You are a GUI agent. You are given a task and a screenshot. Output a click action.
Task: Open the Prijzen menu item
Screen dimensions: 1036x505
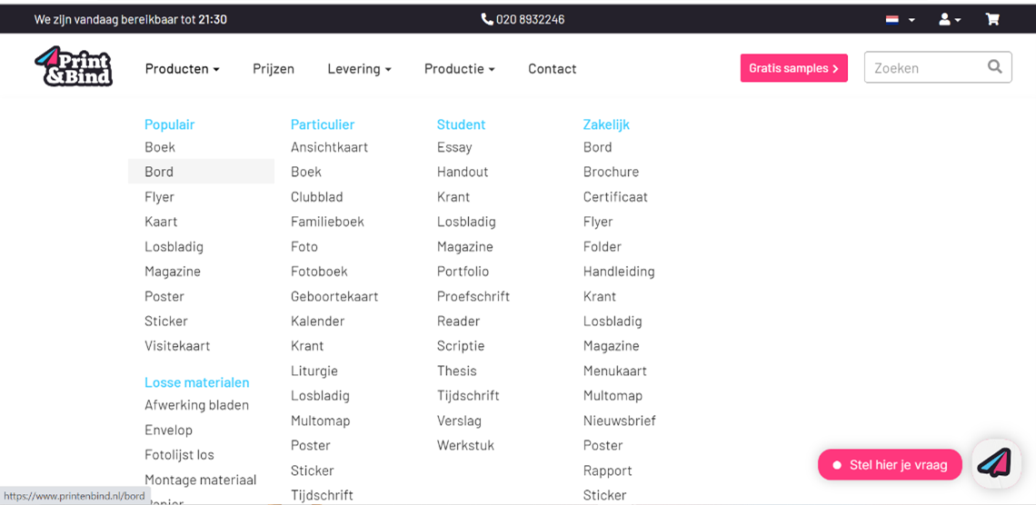tap(274, 69)
